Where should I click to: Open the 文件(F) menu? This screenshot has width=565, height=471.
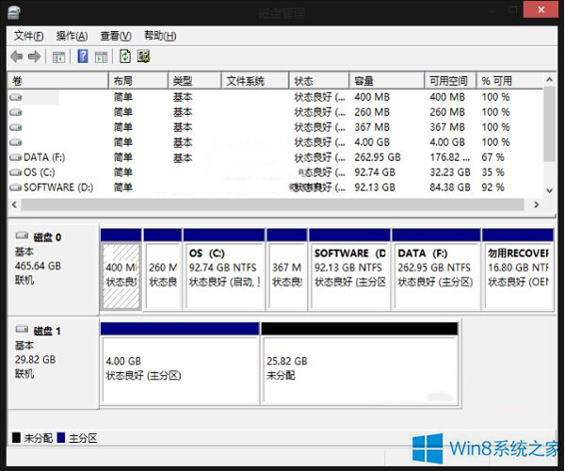[x=30, y=36]
